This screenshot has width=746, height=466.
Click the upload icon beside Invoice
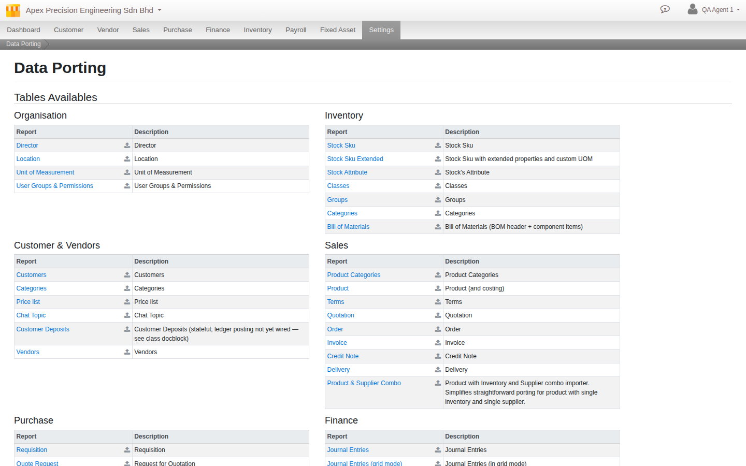click(438, 343)
